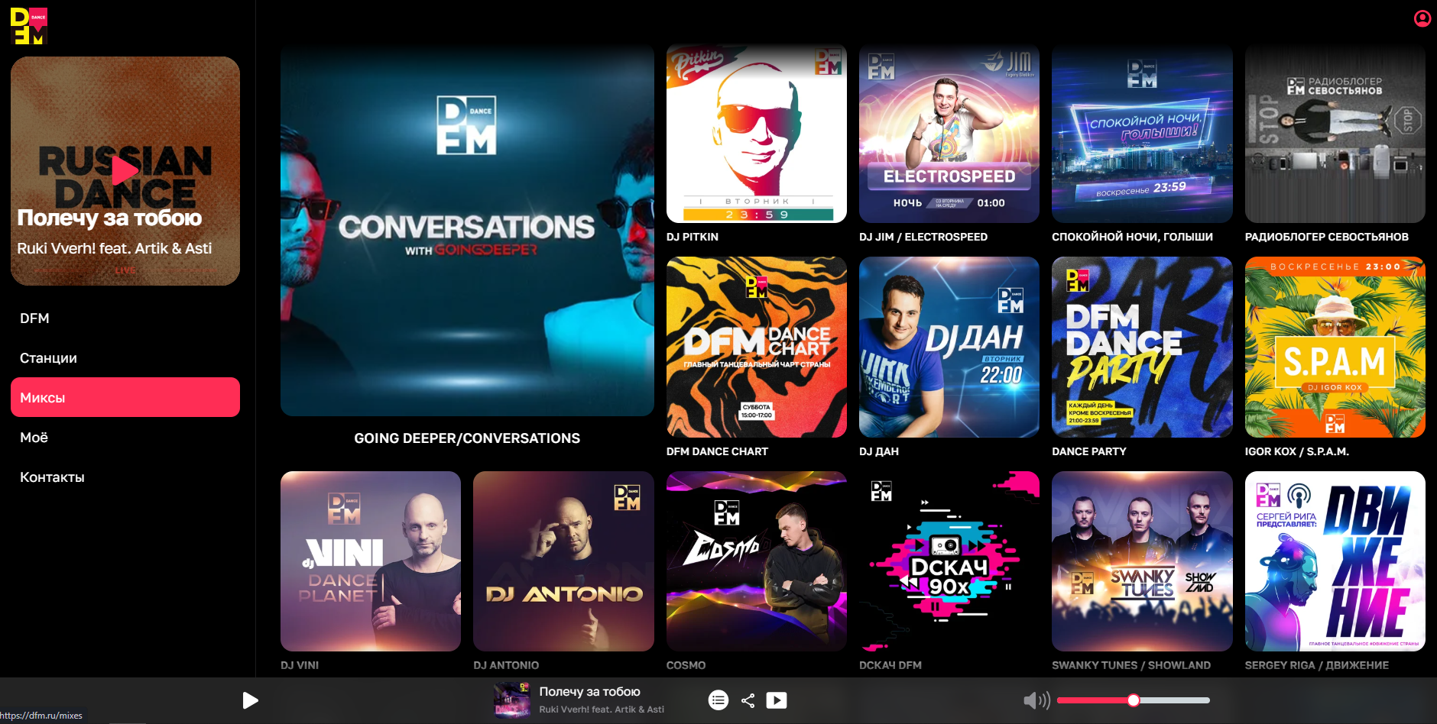This screenshot has height=724, width=1437.
Task: Click the SWANKY TUNES / SHOWLAND label
Action: (x=1131, y=665)
